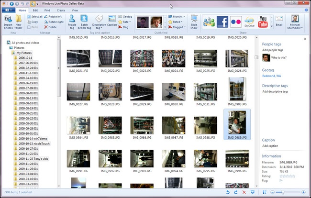Create a New folder
This screenshot has width=311, height=198.
click(19, 22)
